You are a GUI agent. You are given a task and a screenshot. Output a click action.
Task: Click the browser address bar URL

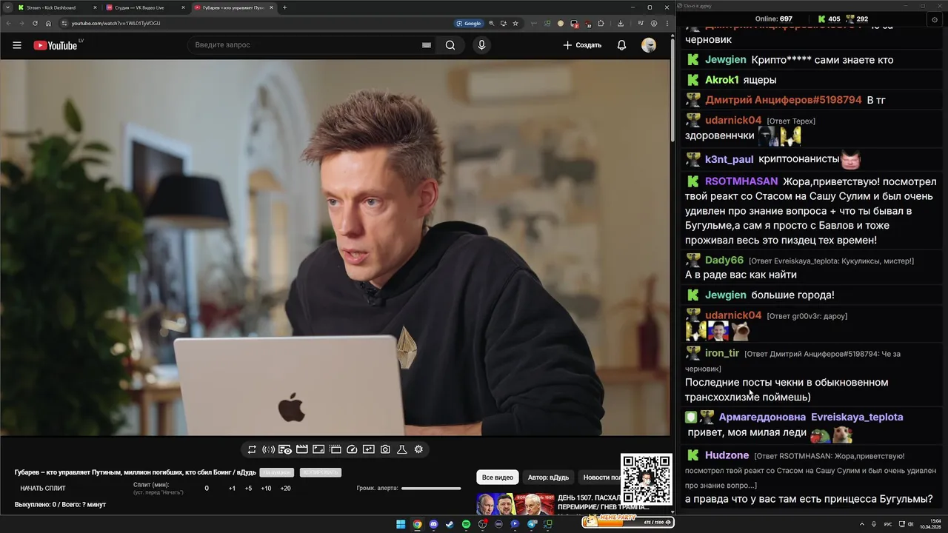(x=116, y=23)
